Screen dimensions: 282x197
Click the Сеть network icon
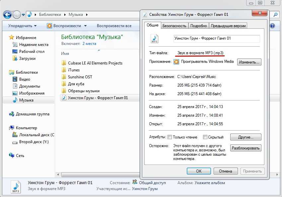point(12,155)
